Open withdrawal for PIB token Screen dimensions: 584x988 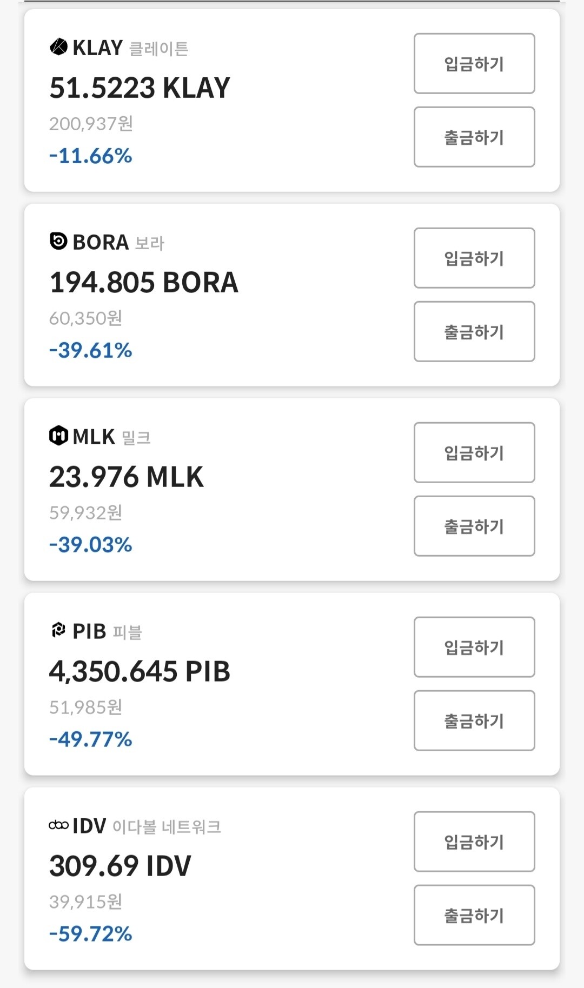[474, 721]
